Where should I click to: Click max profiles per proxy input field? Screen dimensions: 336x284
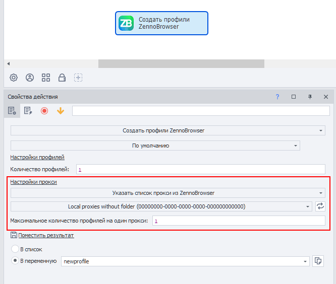coord(239,221)
